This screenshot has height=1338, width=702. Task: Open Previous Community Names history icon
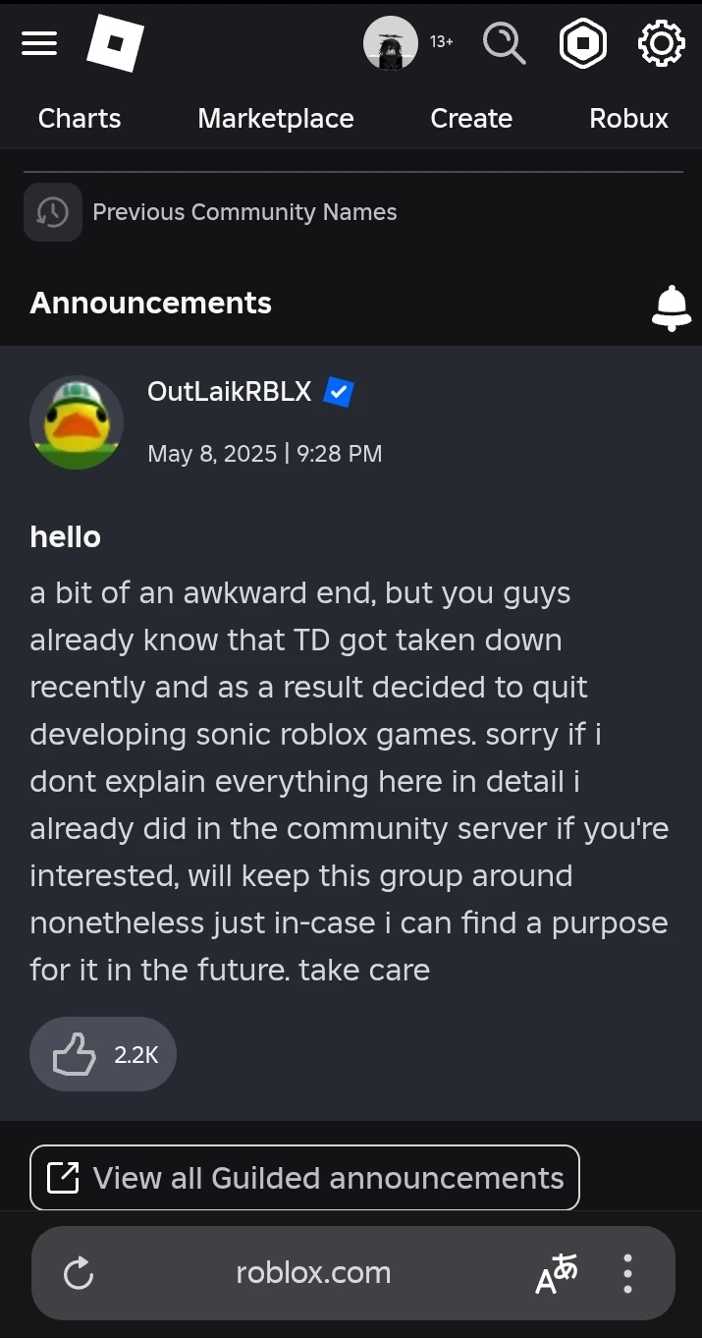pyautogui.click(x=53, y=212)
